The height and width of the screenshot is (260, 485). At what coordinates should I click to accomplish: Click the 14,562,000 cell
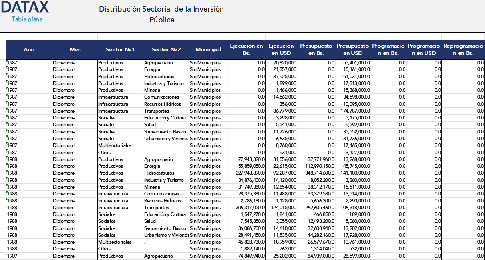click(282, 97)
